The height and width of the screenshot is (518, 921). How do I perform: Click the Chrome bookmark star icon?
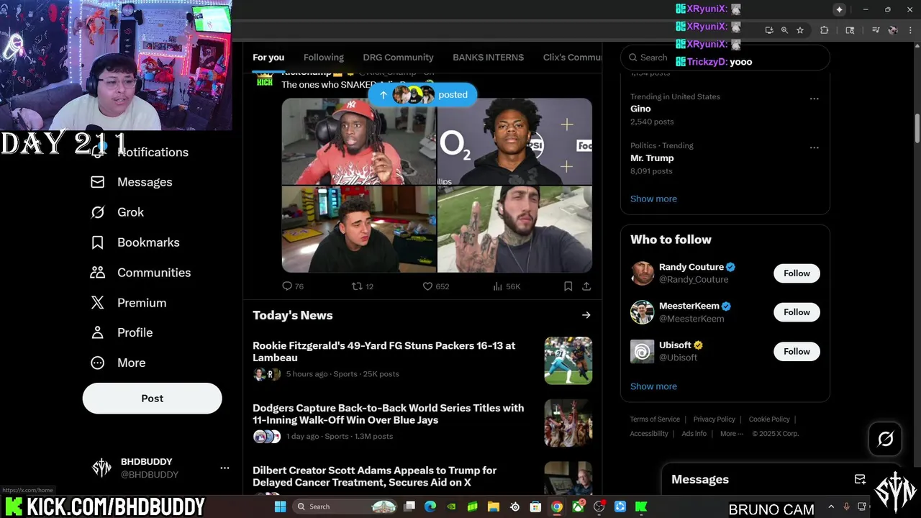(x=799, y=30)
